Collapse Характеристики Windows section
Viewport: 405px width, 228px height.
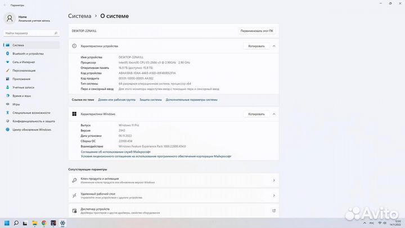(274, 114)
